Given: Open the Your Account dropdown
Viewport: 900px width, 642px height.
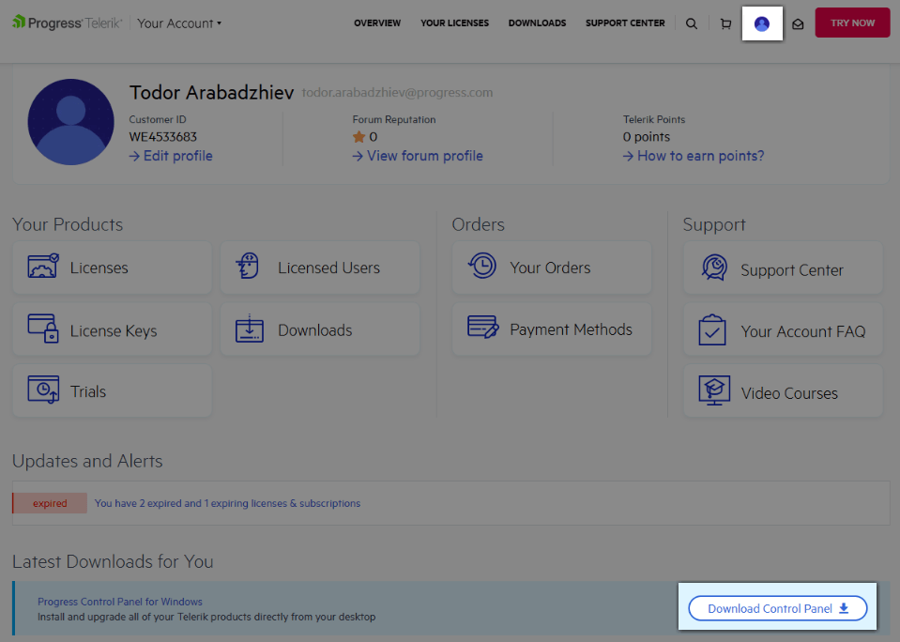Looking at the screenshot, I should pos(178,23).
